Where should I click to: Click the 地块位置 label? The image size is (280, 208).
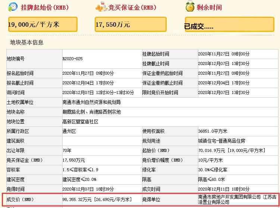[16, 122]
